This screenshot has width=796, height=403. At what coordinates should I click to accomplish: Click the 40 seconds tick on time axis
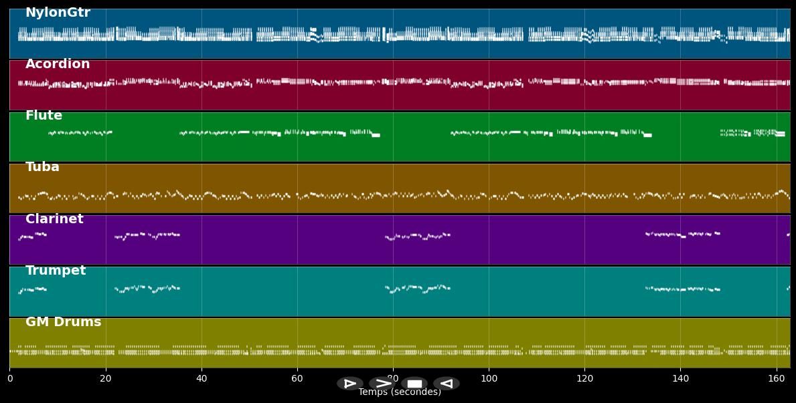[202, 378]
